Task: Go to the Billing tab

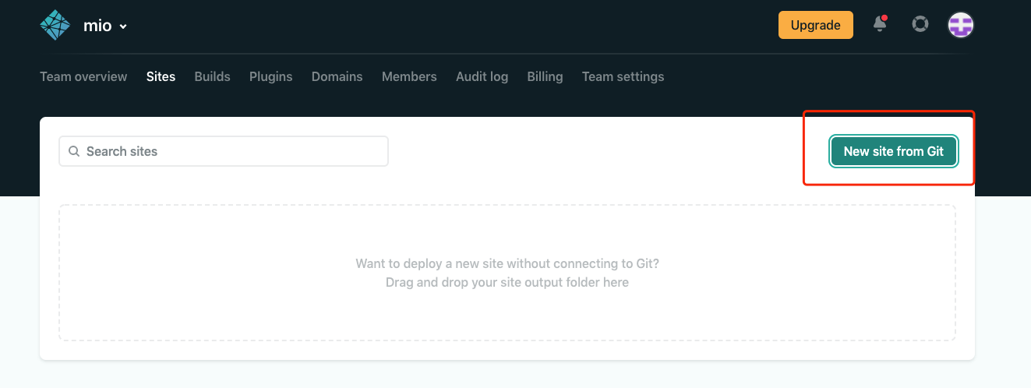Action: 545,76
